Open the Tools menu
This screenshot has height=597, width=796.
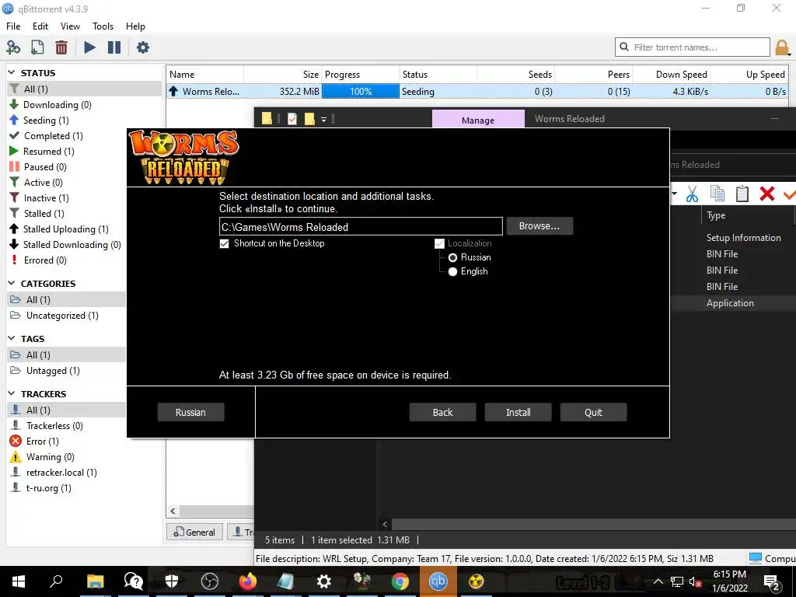[x=103, y=26]
